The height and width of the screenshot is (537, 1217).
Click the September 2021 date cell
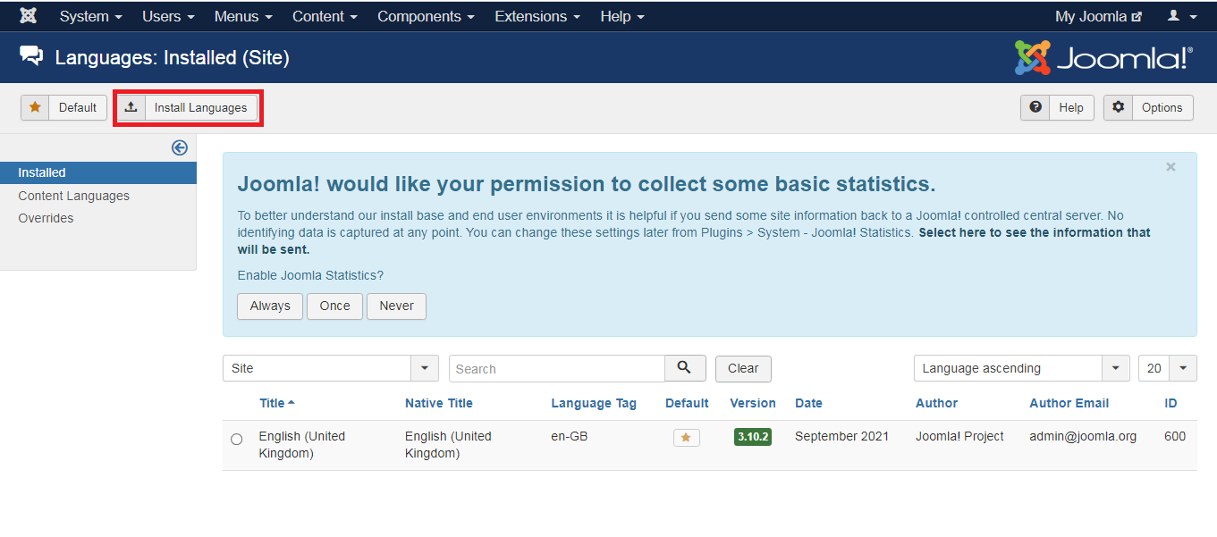pyautogui.click(x=842, y=436)
